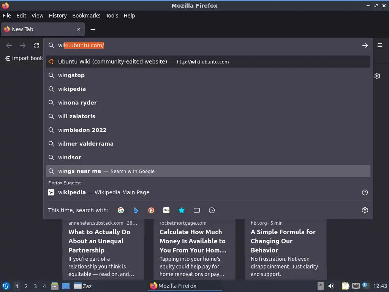Switch to workspace 4 in taskbar
This screenshot has width=389, height=292.
point(44,286)
